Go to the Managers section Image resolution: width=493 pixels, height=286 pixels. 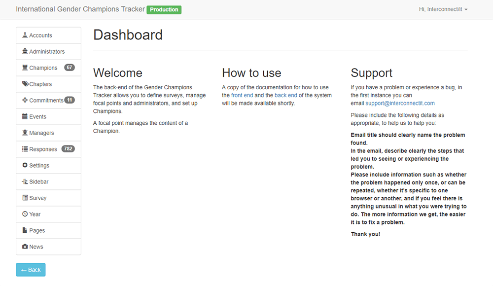pos(41,133)
